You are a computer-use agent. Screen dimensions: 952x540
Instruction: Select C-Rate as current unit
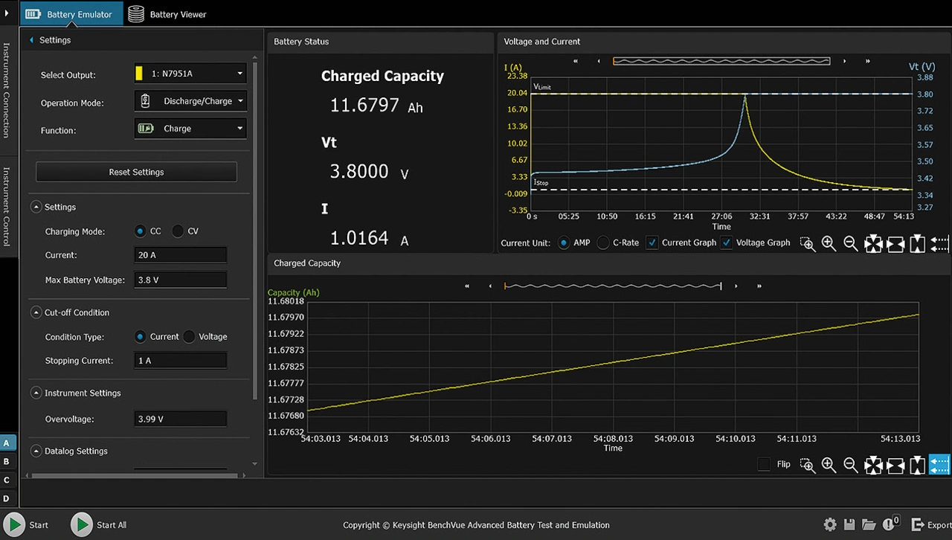click(603, 242)
